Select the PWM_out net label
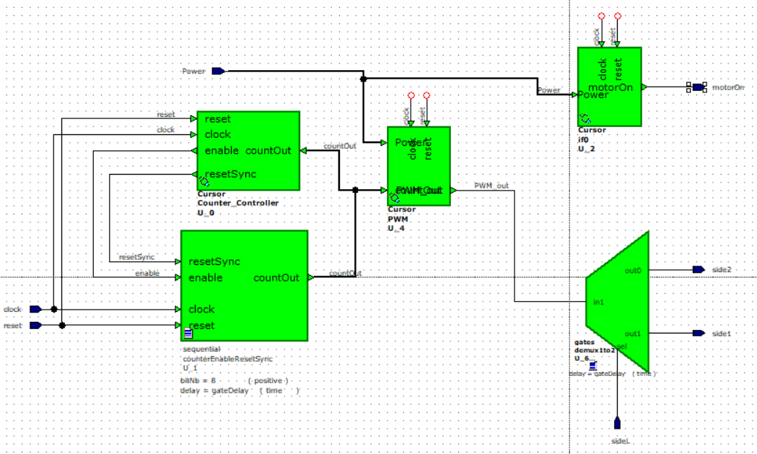757x454 pixels. (491, 185)
